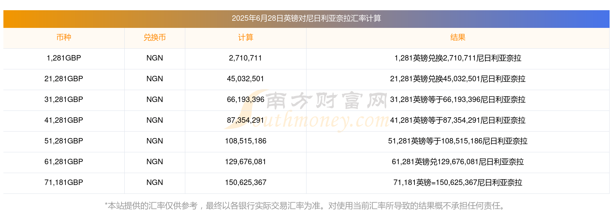Click NGN in the 71,181GBP row
The height and width of the screenshot is (221, 613).
155,183
